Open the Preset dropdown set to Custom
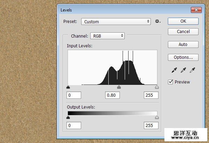This screenshot has width=209, height=143. (x=116, y=22)
